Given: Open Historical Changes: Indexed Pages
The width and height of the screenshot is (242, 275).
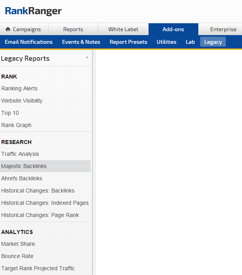Looking at the screenshot, I should click(45, 203).
